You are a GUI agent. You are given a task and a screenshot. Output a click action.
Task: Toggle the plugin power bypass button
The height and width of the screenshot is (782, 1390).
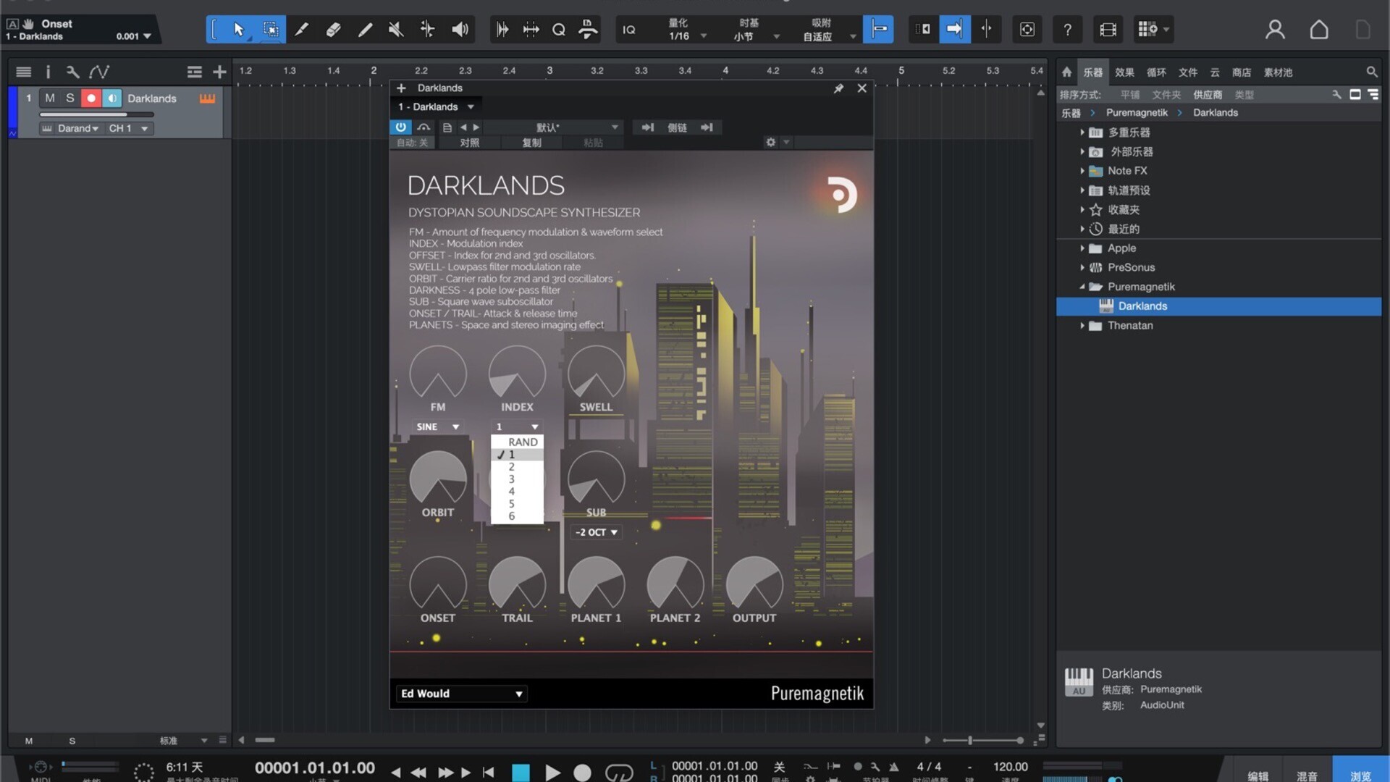400,127
